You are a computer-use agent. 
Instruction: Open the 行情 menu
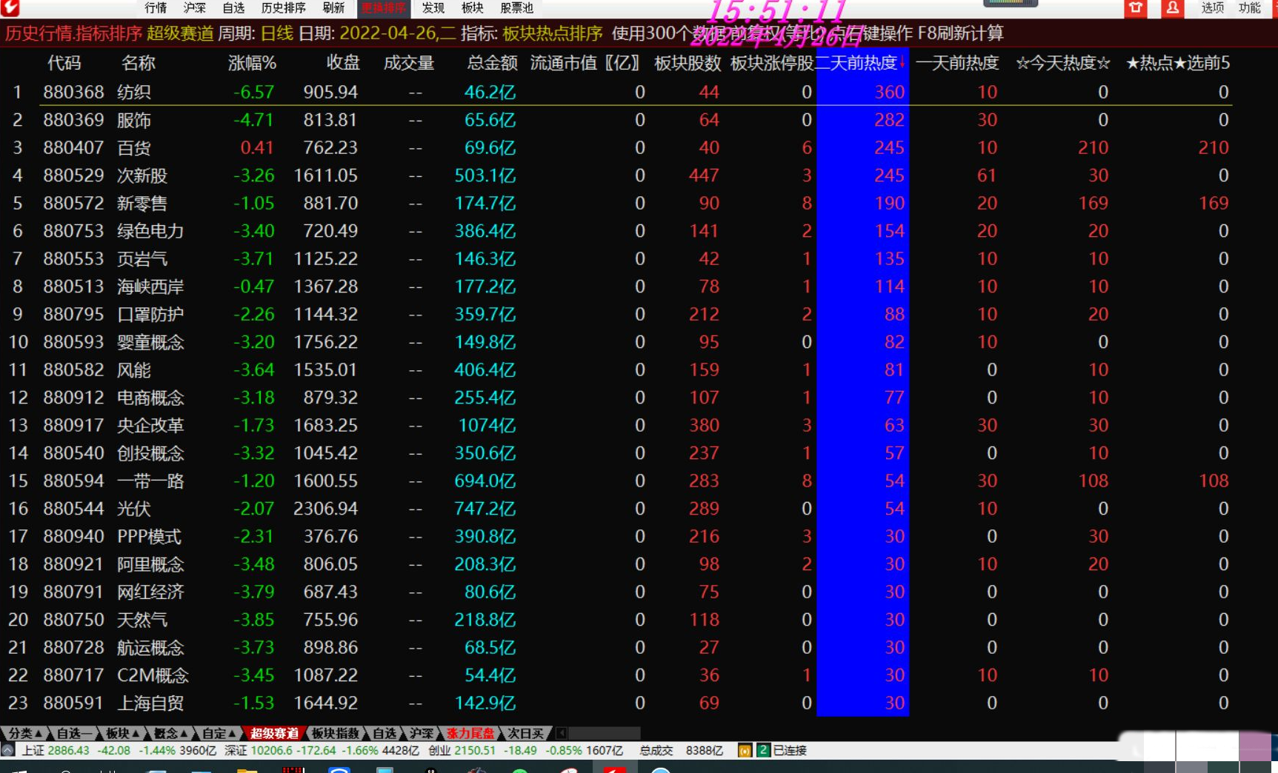click(156, 8)
